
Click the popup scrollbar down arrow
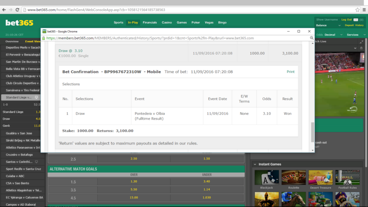pos(312,150)
